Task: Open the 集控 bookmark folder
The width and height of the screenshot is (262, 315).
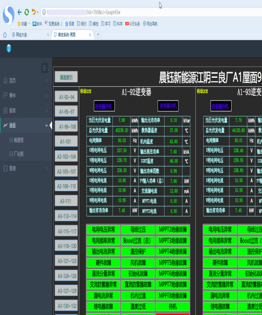Action: [x=94, y=24]
